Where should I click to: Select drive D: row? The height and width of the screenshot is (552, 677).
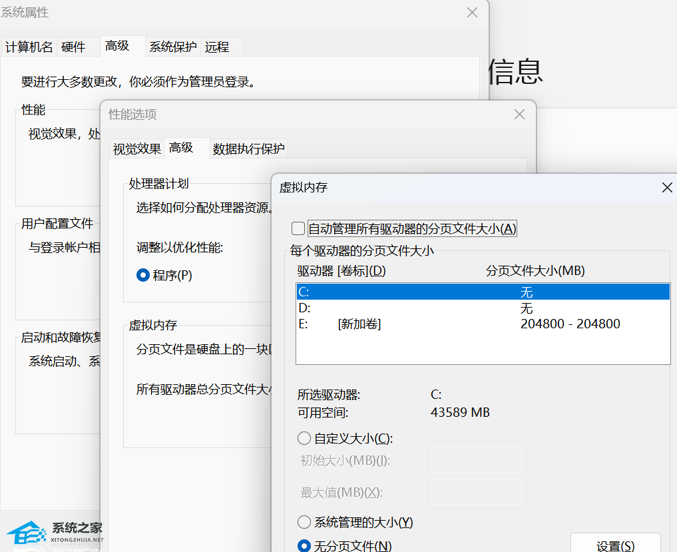click(483, 308)
